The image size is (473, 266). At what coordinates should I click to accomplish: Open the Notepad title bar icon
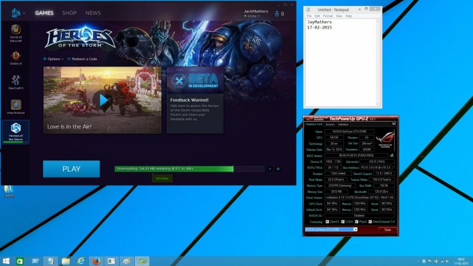click(308, 10)
